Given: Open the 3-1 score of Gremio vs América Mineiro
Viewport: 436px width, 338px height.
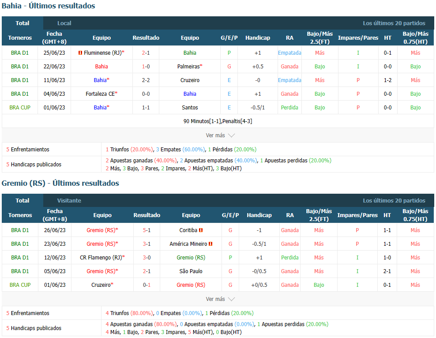Looking at the screenshot, I should (x=147, y=244).
